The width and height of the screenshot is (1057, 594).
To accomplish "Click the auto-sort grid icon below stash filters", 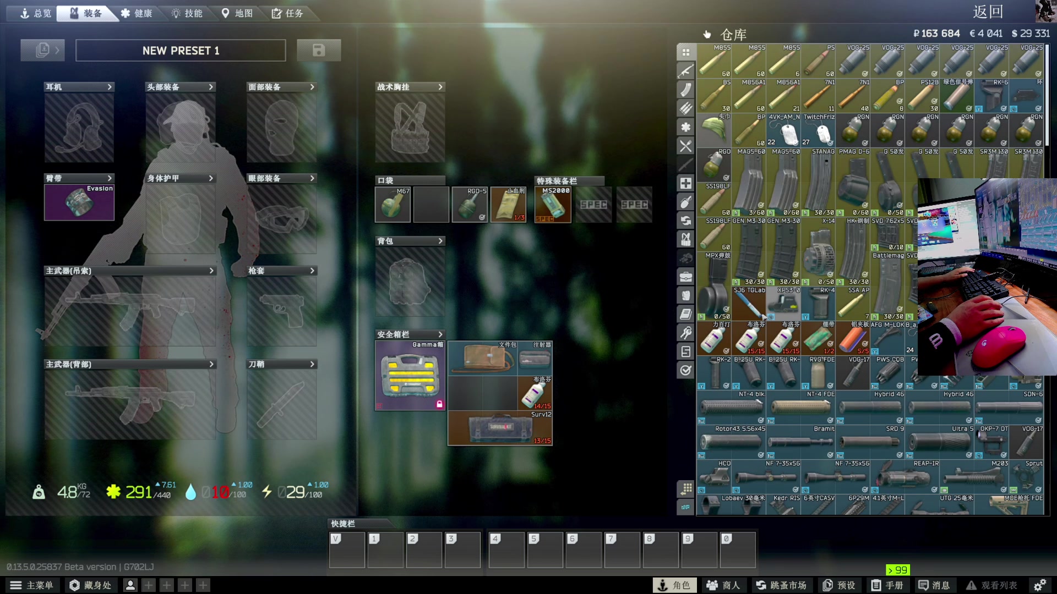I will coord(685,488).
